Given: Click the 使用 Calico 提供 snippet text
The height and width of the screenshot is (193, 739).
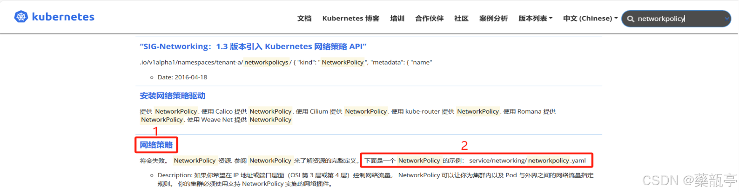Looking at the screenshot, I should click(x=224, y=111).
